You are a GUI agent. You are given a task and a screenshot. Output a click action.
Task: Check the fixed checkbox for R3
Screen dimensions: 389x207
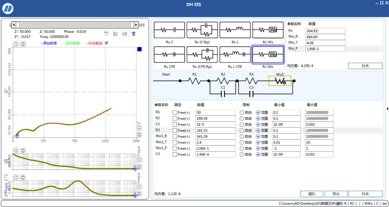175,131
